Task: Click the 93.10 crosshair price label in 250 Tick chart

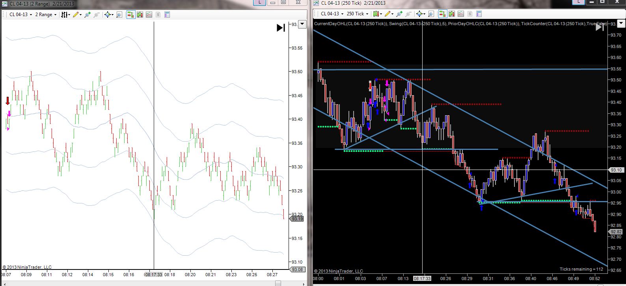Action: click(x=616, y=170)
